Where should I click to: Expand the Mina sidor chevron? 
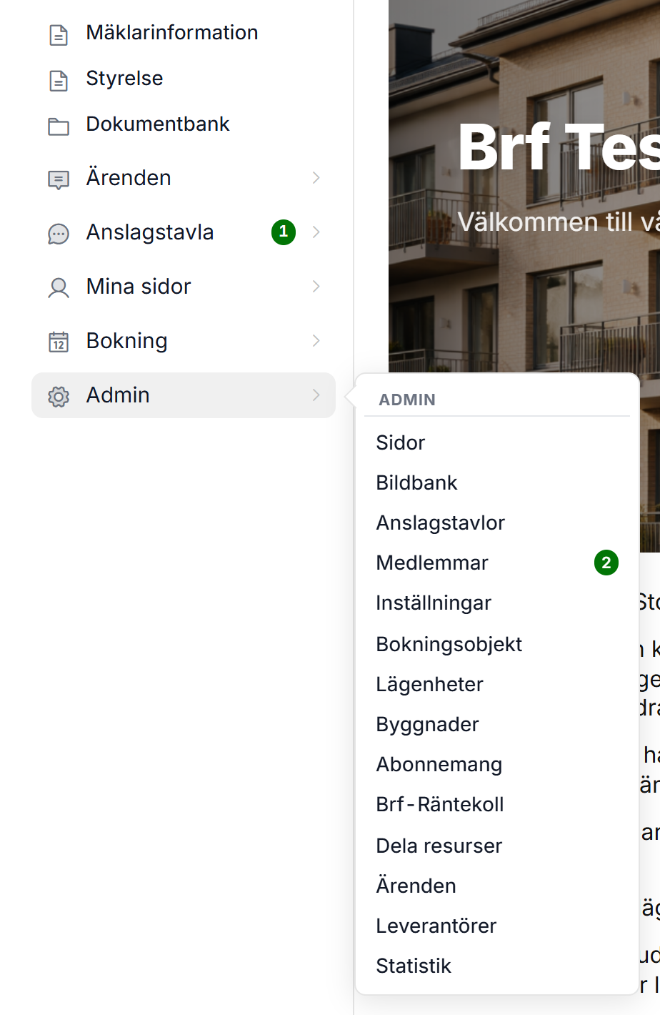[x=316, y=287]
